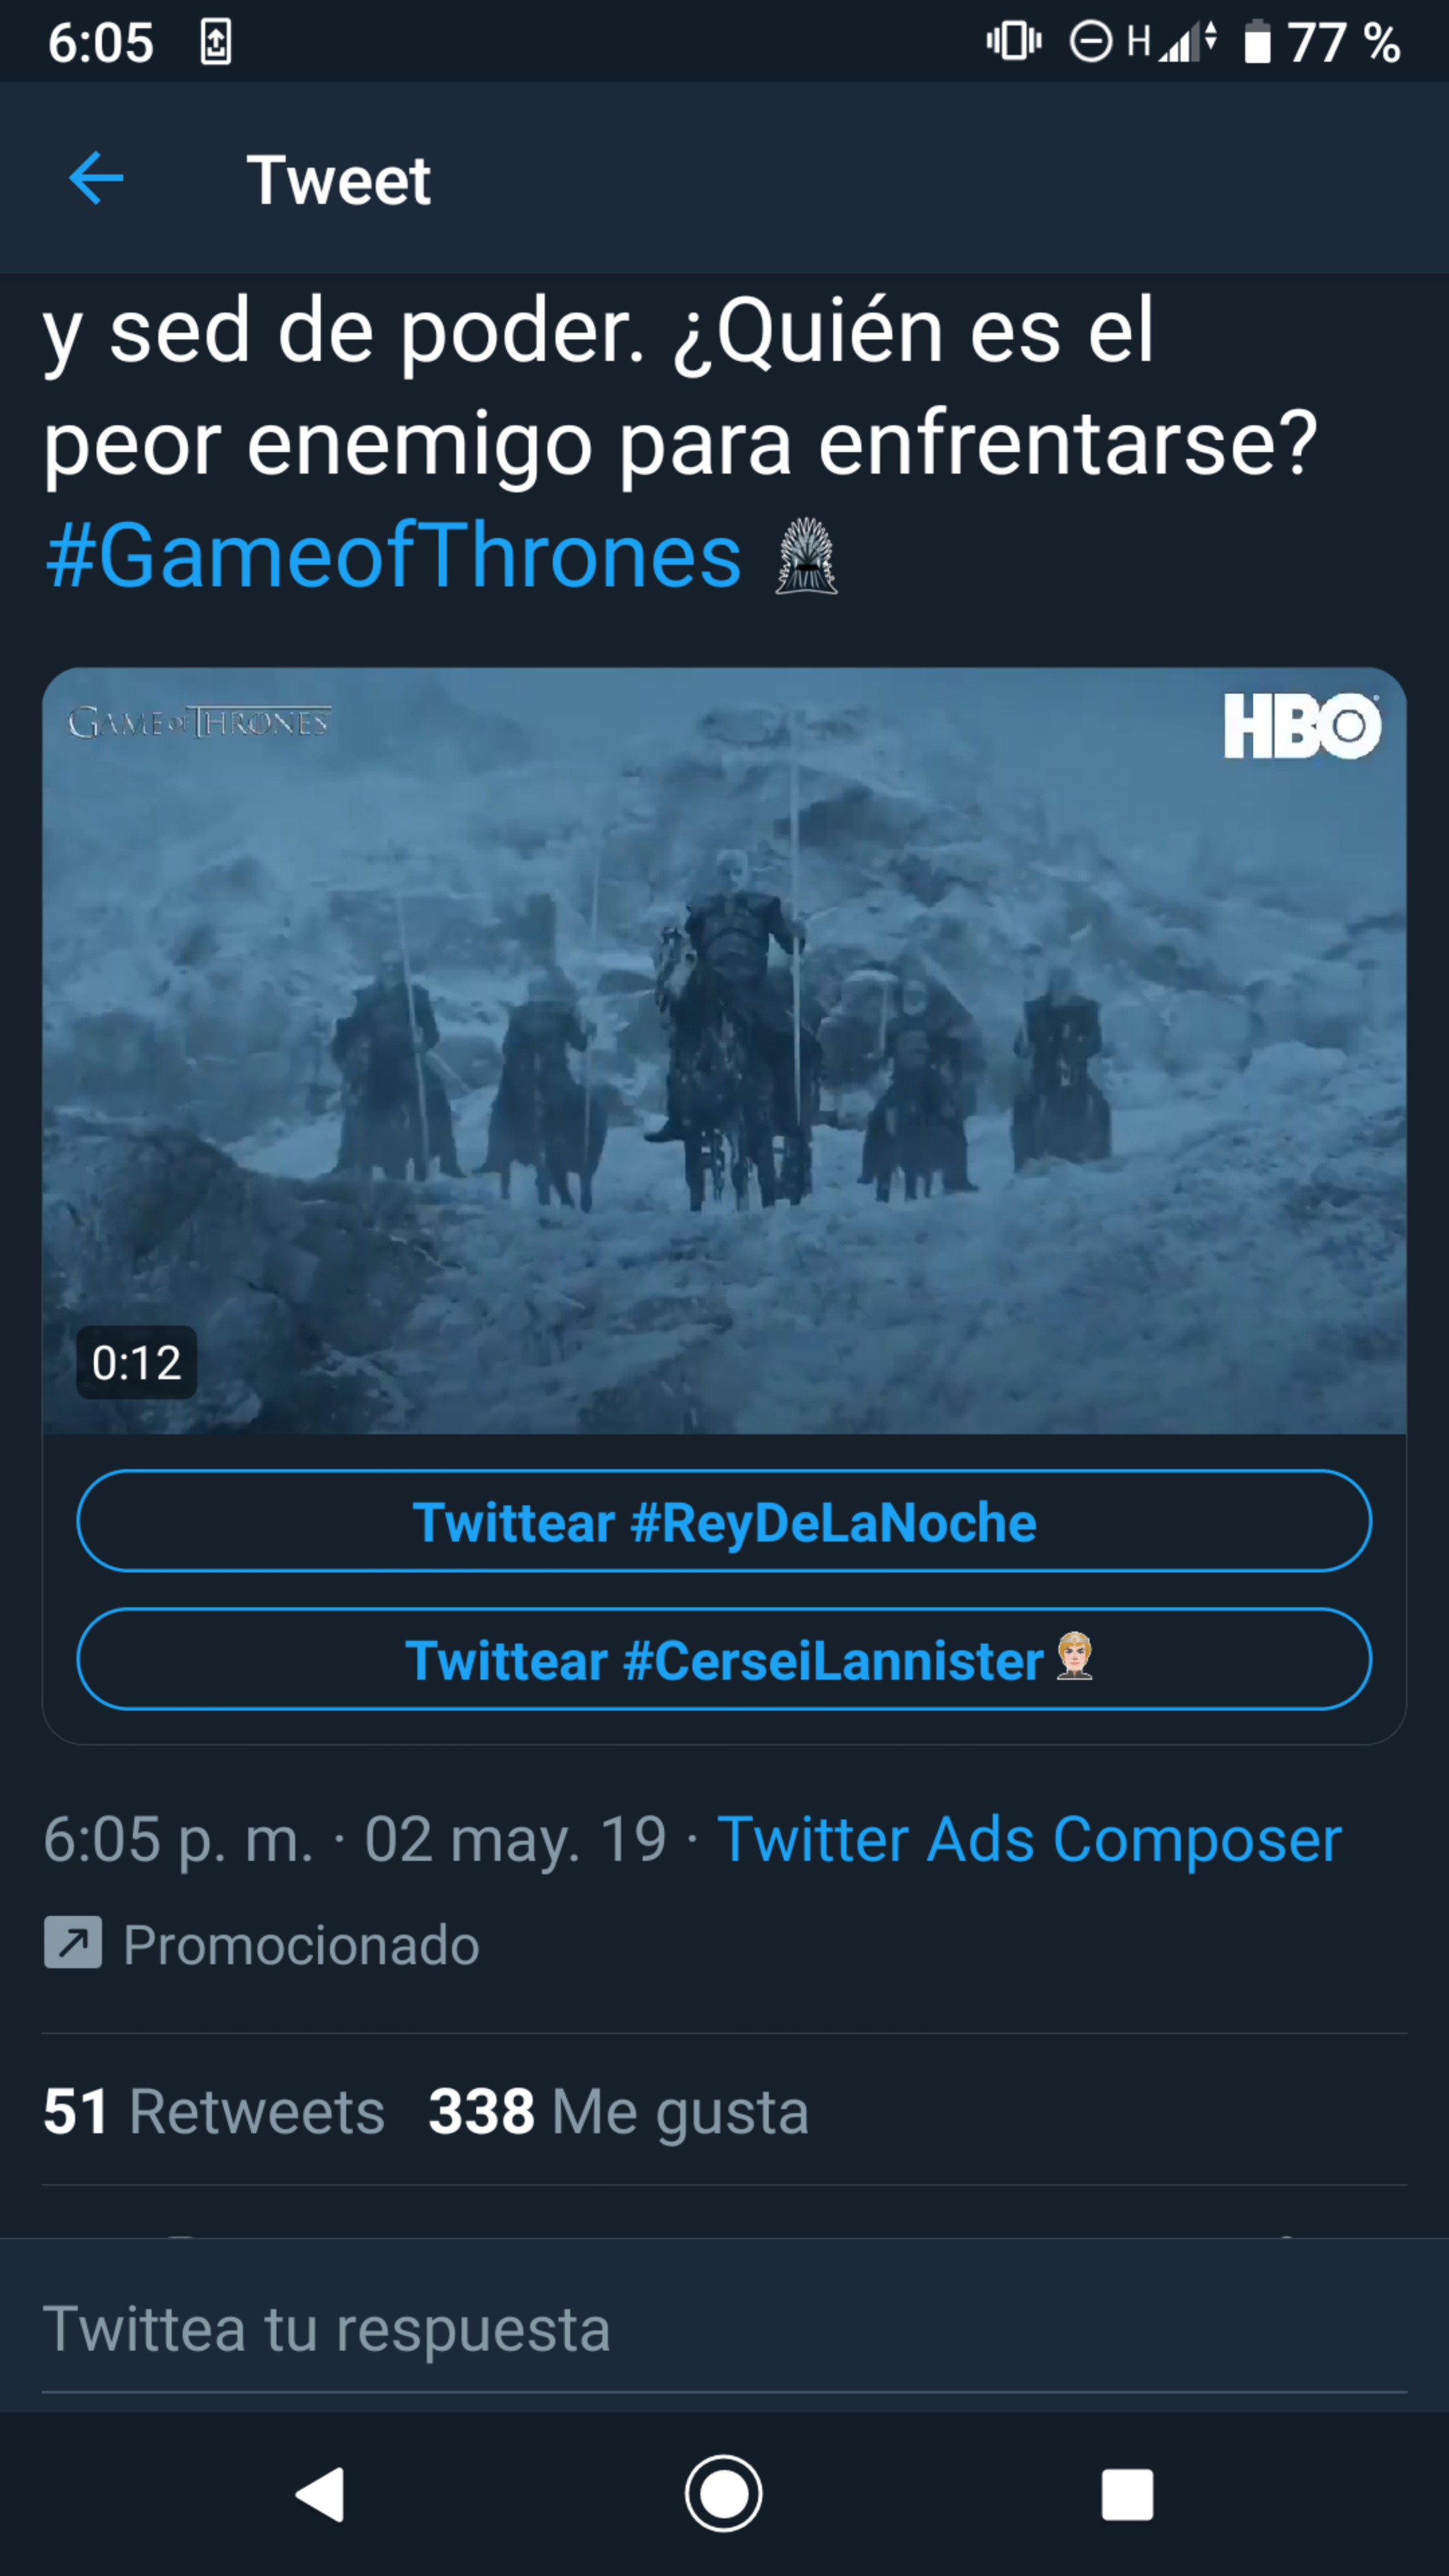The width and height of the screenshot is (1449, 2576).
Task: Tap the blue back arrow
Action: tap(96, 179)
